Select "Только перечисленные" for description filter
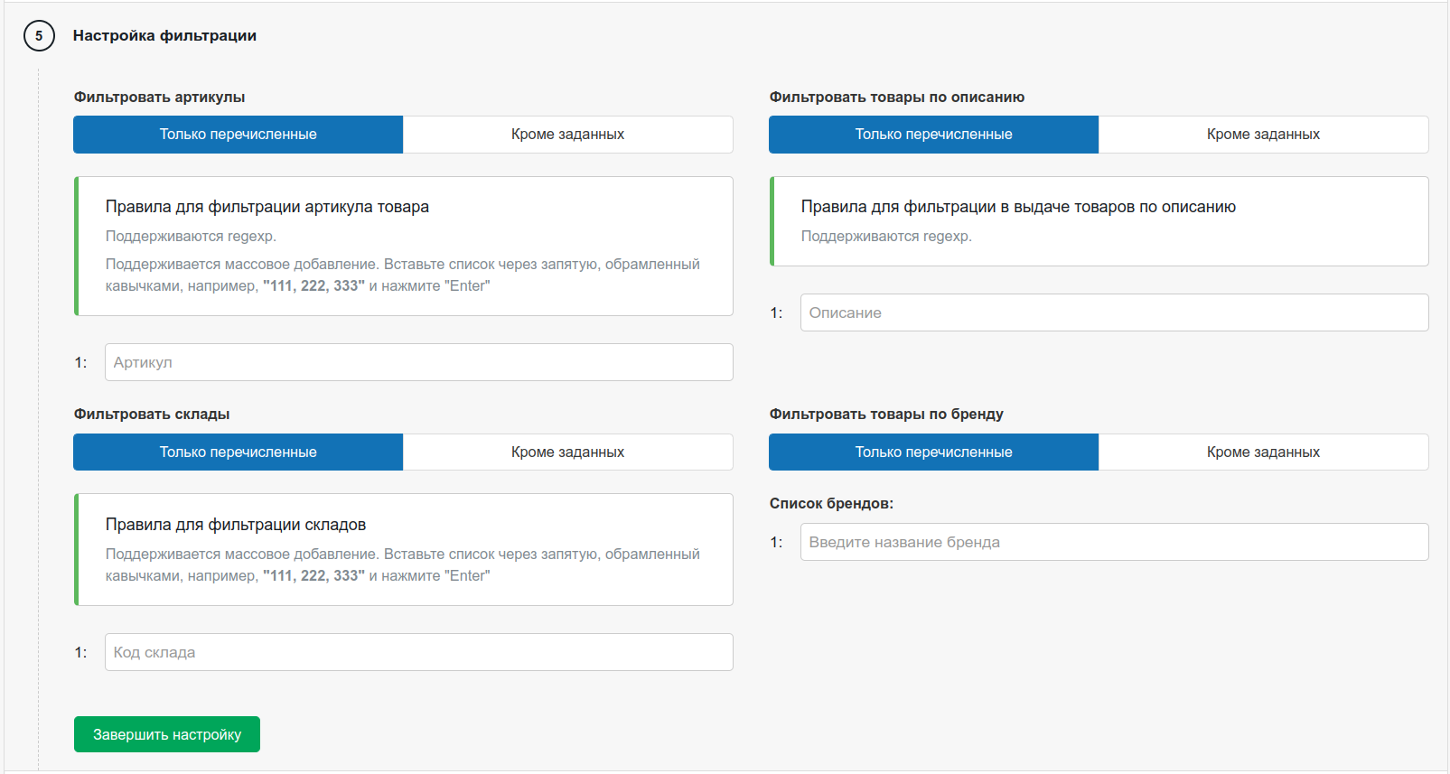Screen dimensions: 1450x774 [x=933, y=135]
